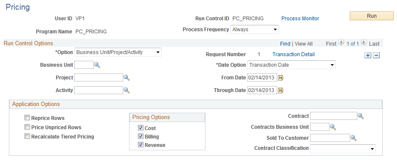397x160 pixels.
Task: Focus the Contract input field
Action: point(334,116)
